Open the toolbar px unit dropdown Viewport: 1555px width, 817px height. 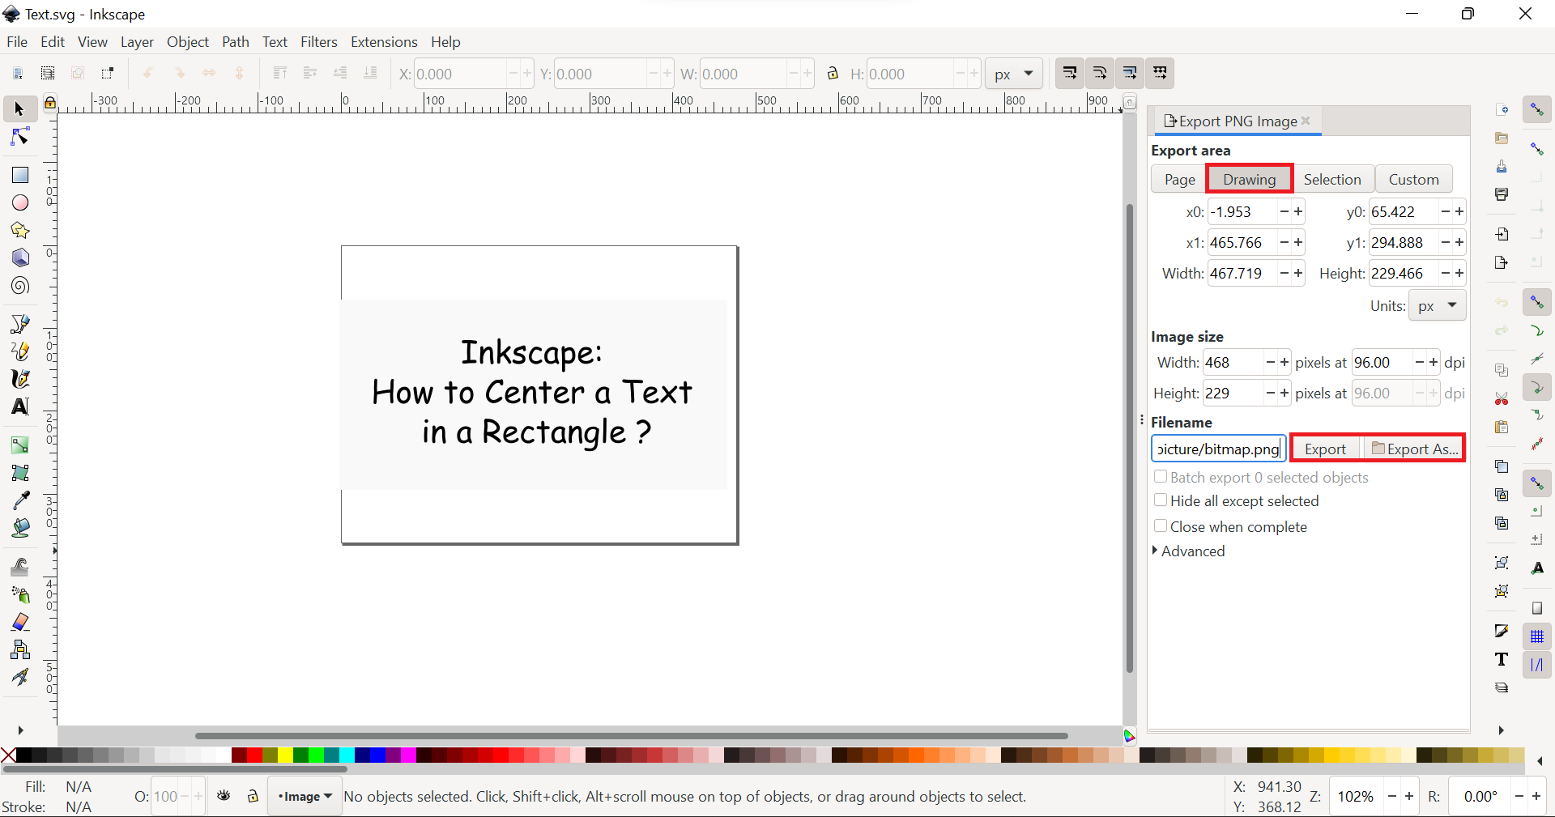pos(1013,74)
